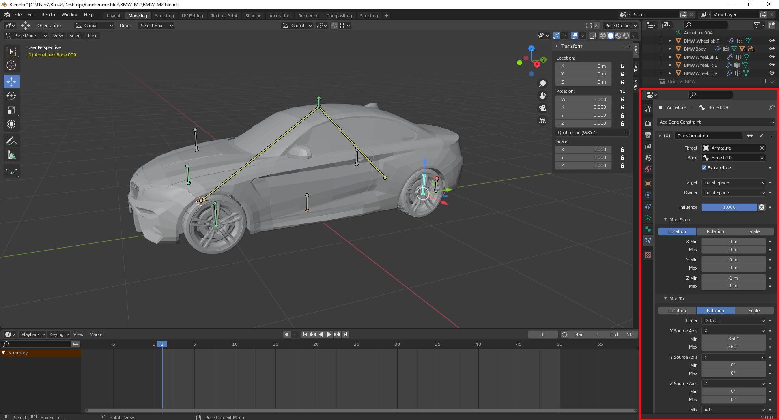
Task: Toggle Transformation constraint visibility eye
Action: tap(750, 136)
